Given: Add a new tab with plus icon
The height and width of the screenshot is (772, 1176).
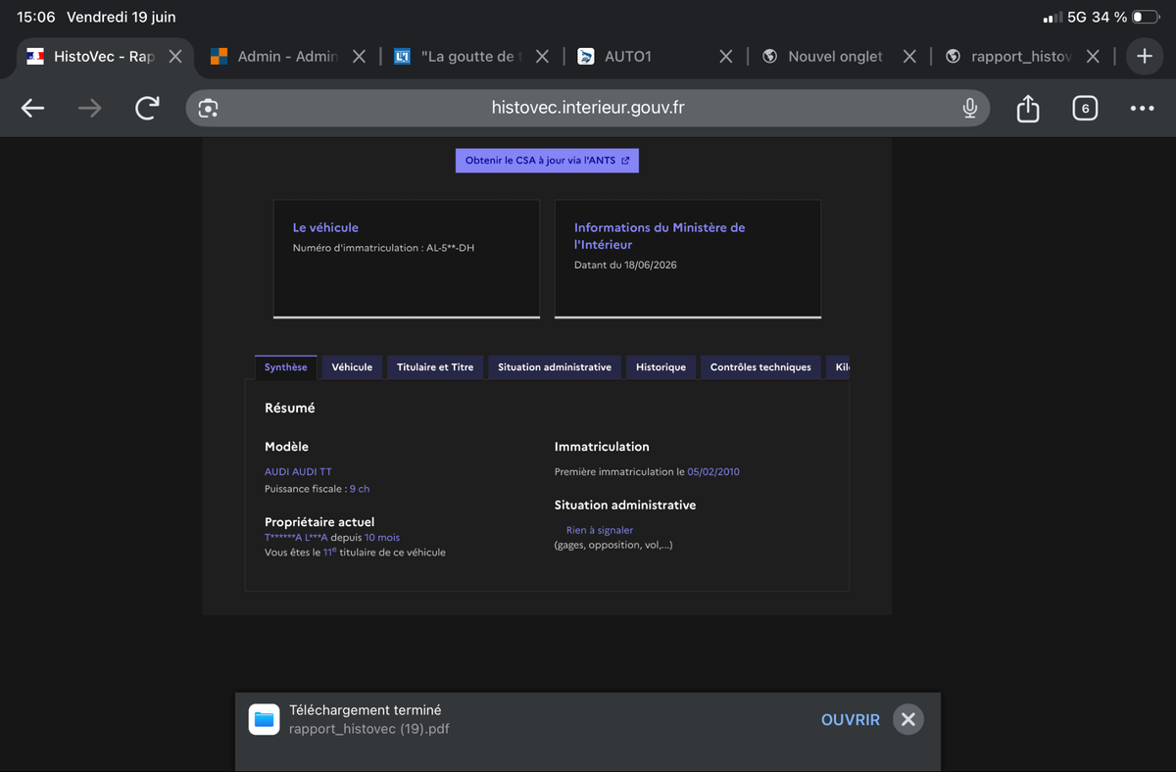Looking at the screenshot, I should [x=1145, y=57].
